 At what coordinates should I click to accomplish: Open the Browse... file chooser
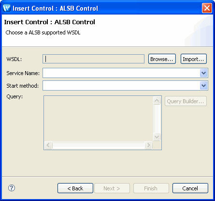coord(162,59)
